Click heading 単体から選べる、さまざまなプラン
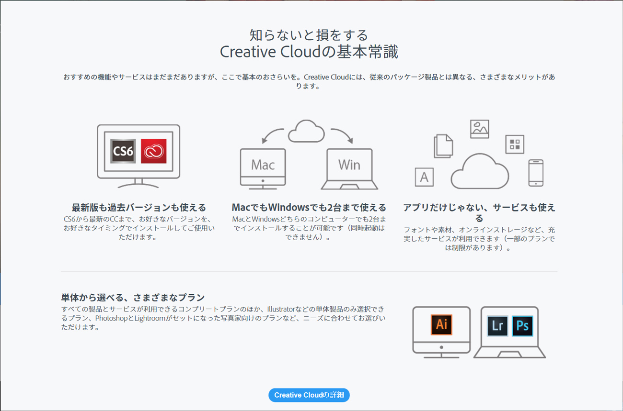 coord(133,298)
